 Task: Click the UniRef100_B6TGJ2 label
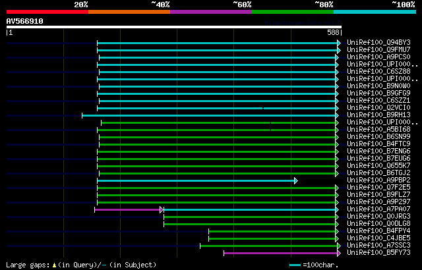(378, 173)
